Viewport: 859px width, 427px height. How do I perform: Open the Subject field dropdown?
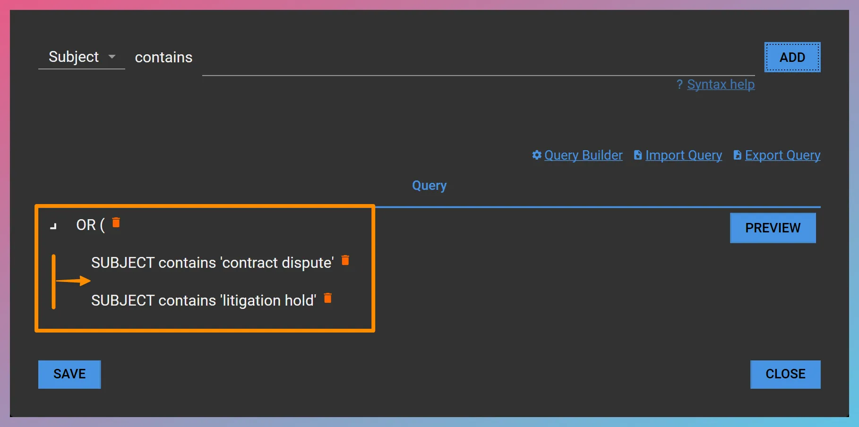point(112,57)
